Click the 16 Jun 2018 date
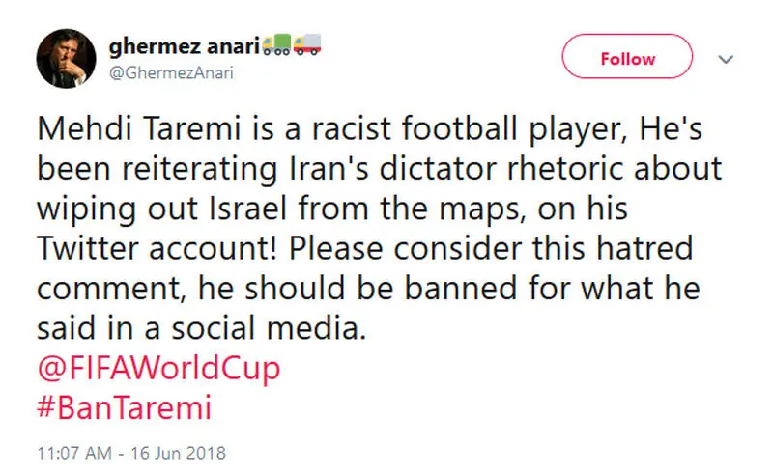 (x=178, y=453)
